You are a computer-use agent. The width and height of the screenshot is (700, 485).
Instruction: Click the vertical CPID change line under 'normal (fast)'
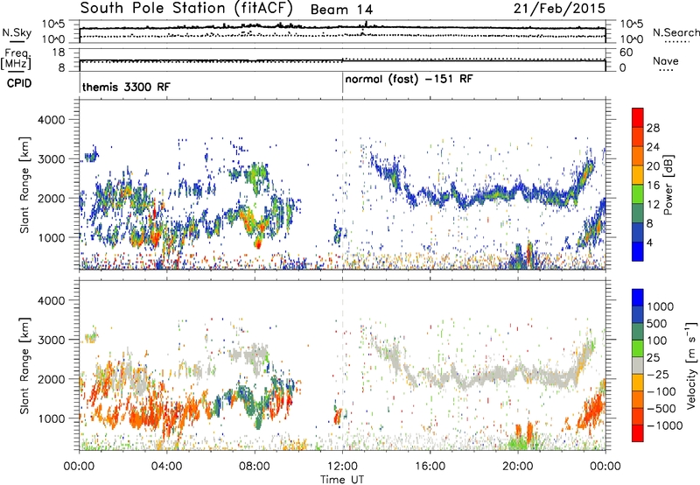[x=342, y=83]
